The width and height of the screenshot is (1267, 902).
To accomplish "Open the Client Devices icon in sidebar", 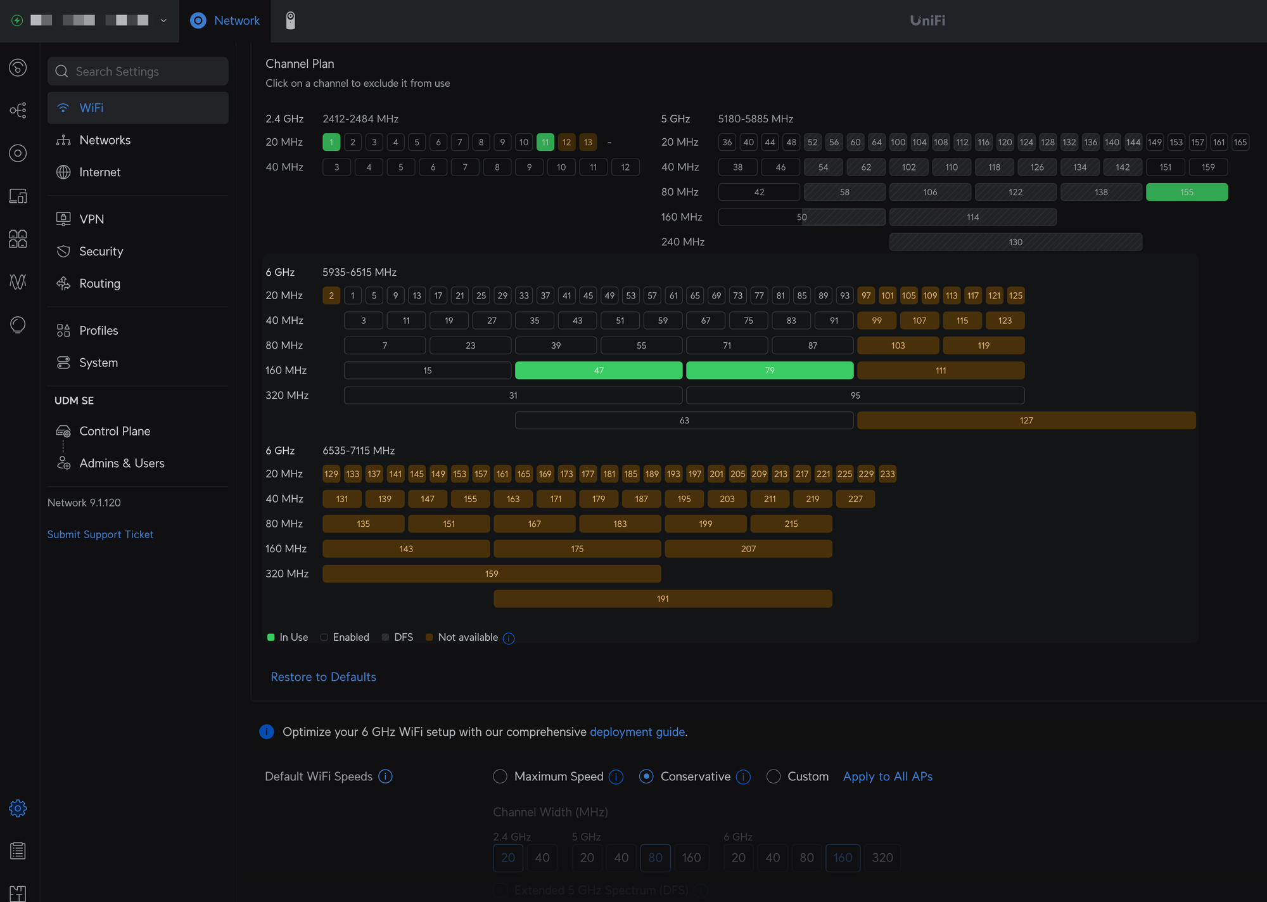I will point(18,196).
